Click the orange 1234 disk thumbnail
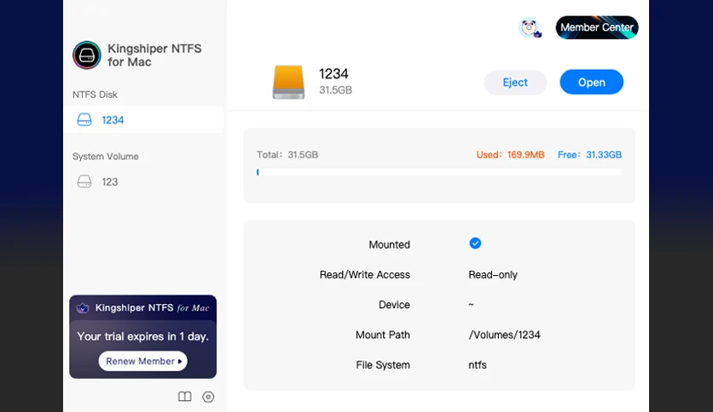The width and height of the screenshot is (713, 412). [289, 82]
